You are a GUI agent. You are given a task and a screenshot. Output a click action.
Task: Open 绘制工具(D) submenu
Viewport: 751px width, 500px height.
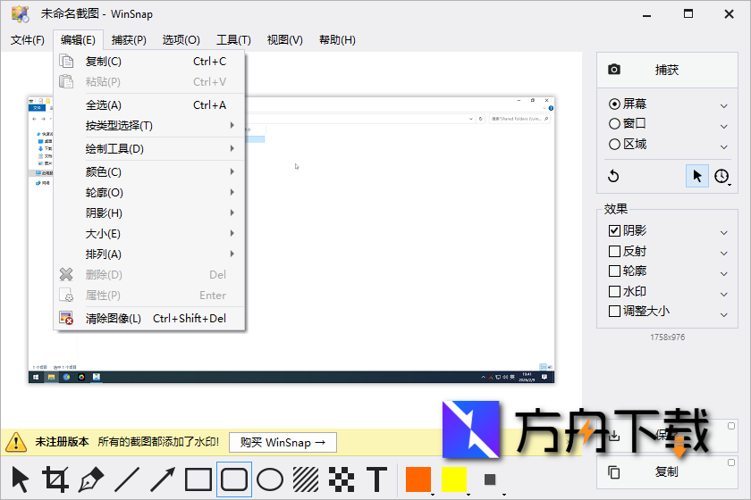coord(149,149)
